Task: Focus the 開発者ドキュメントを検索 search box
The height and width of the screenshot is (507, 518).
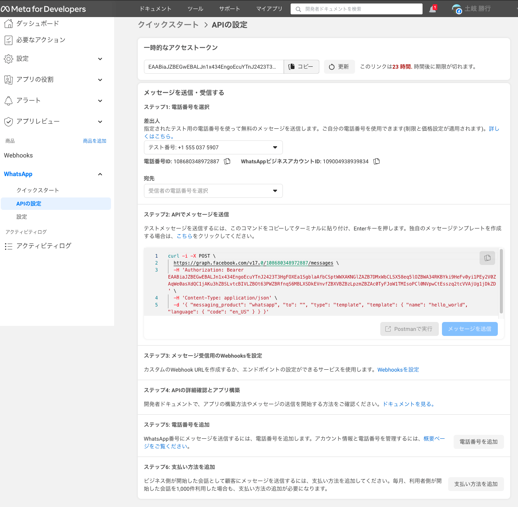Action: [x=357, y=9]
